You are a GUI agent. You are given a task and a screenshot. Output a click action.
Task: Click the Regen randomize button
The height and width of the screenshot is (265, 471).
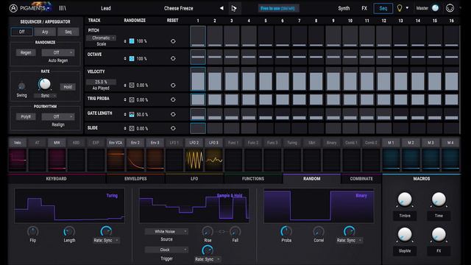[x=26, y=52]
